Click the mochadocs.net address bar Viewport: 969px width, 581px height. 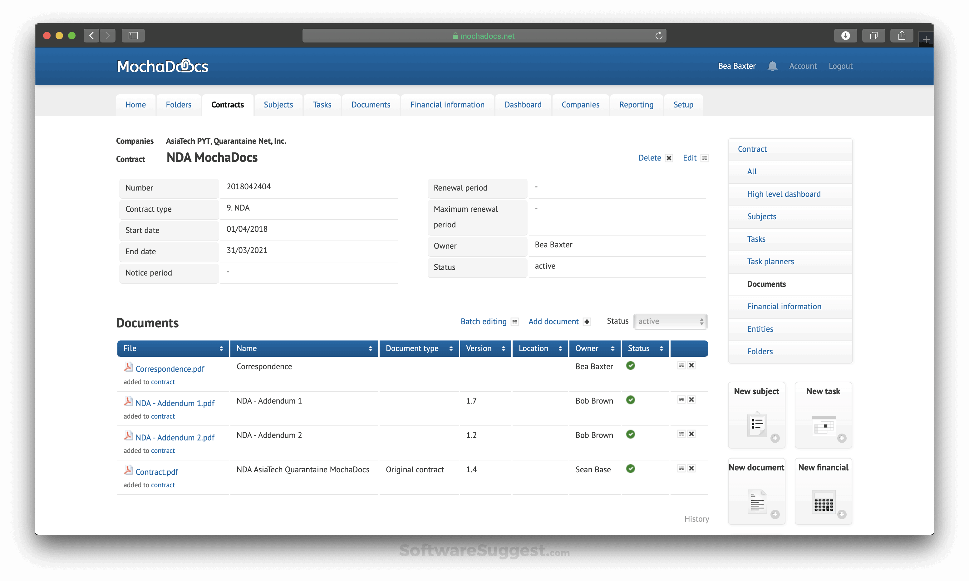(x=484, y=36)
